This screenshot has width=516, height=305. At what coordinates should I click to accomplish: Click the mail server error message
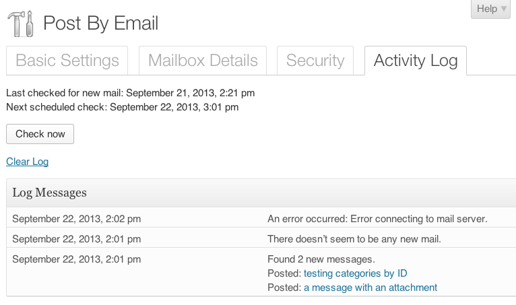coord(377,219)
